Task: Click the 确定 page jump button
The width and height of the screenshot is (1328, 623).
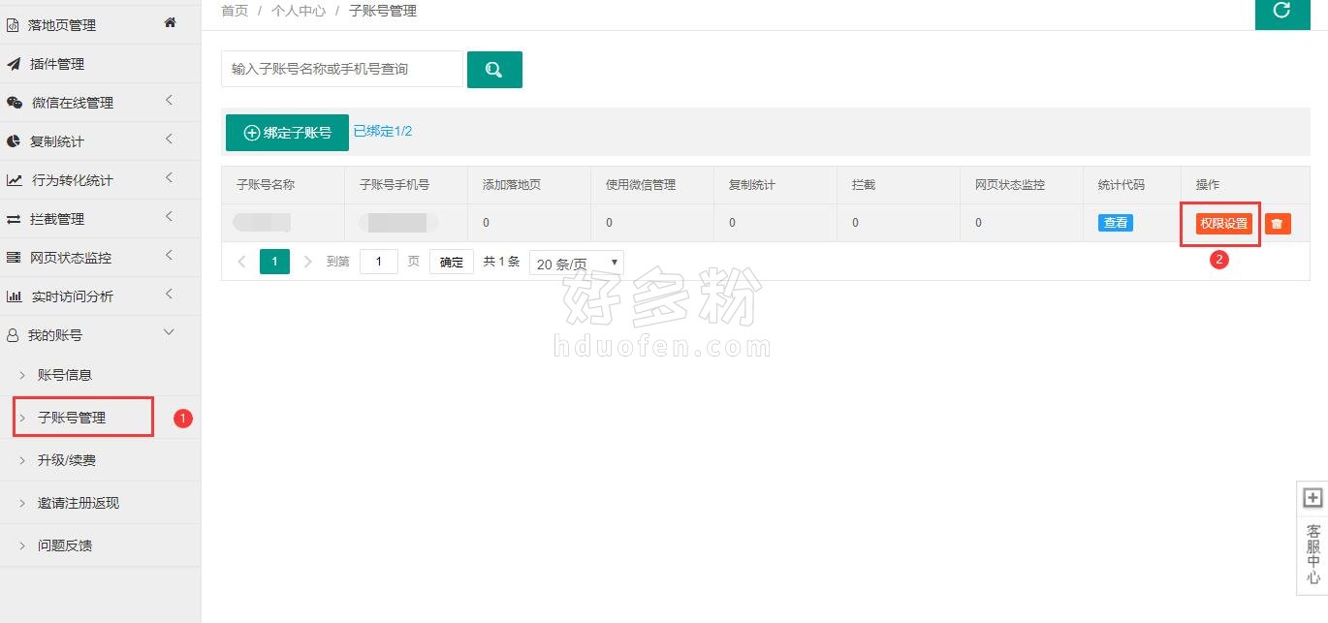Action: [451, 262]
